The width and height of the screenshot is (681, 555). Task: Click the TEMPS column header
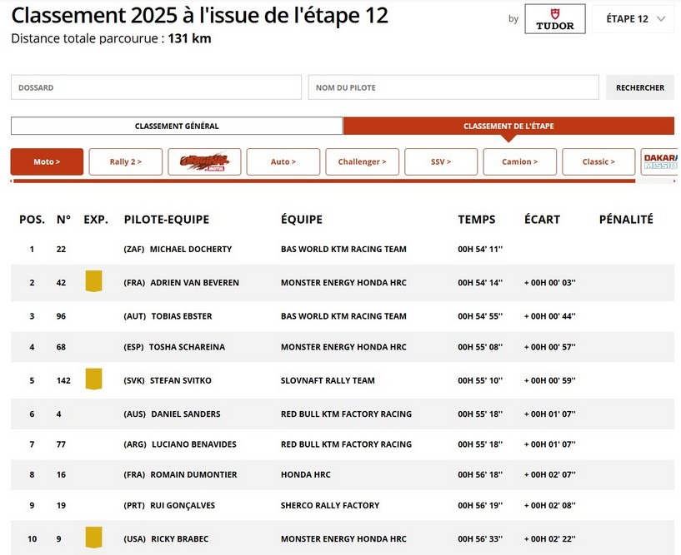click(477, 220)
